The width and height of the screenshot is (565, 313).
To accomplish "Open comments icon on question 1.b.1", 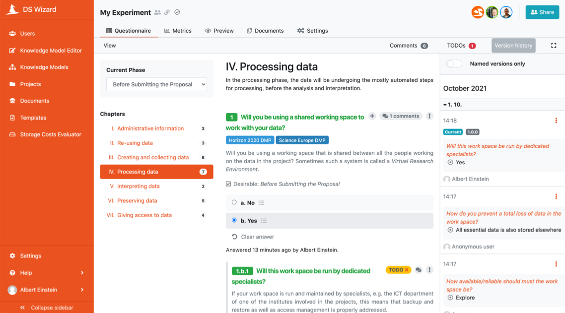I will pyautogui.click(x=419, y=270).
